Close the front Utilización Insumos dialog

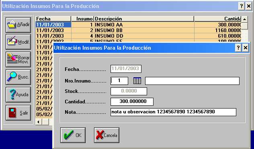coord(246,48)
